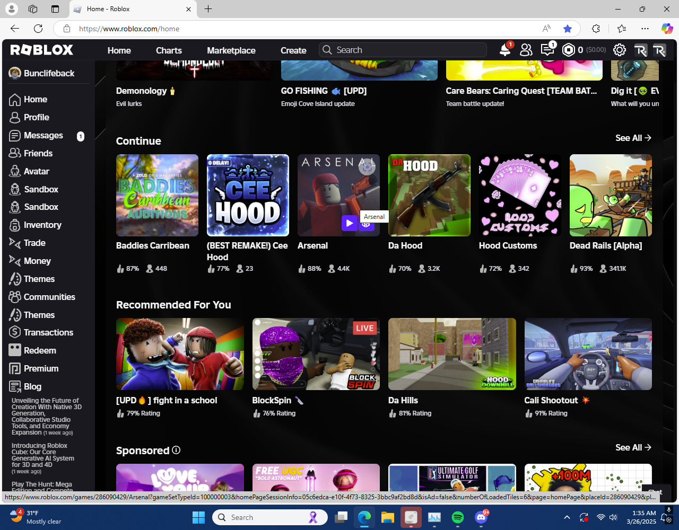This screenshot has height=530, width=679.
Task: Open Money in the sidebar
Action: (37, 261)
